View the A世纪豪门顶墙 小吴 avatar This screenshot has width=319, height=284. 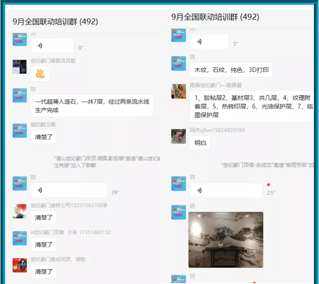pyautogui.click(x=20, y=238)
